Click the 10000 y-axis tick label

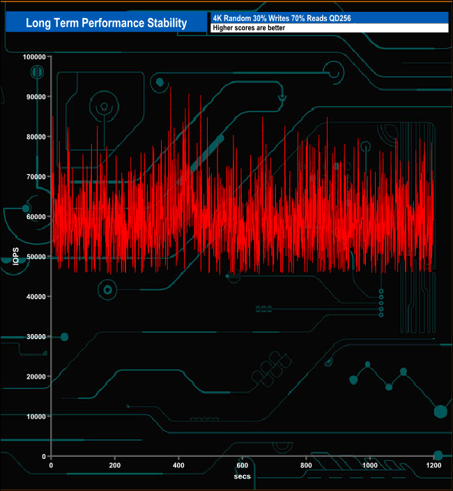coord(34,416)
